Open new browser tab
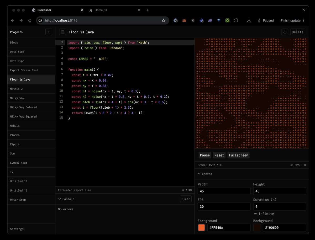Screen dimensions: 315x240 [148, 10]
